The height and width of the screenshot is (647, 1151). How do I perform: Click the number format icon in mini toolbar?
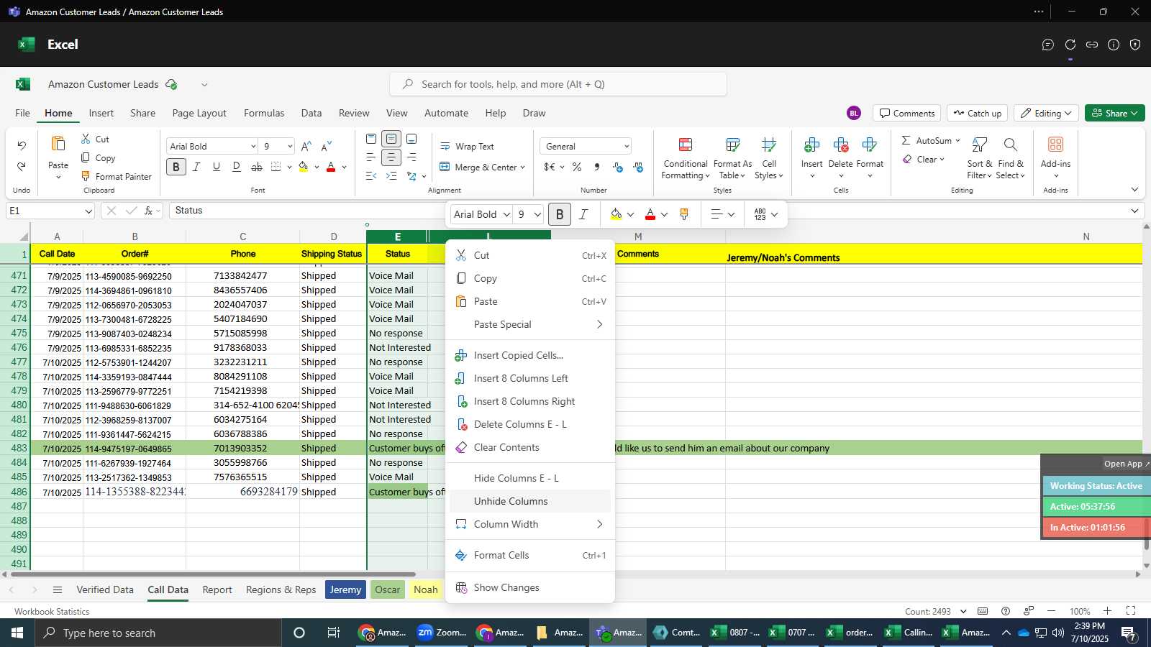760,214
